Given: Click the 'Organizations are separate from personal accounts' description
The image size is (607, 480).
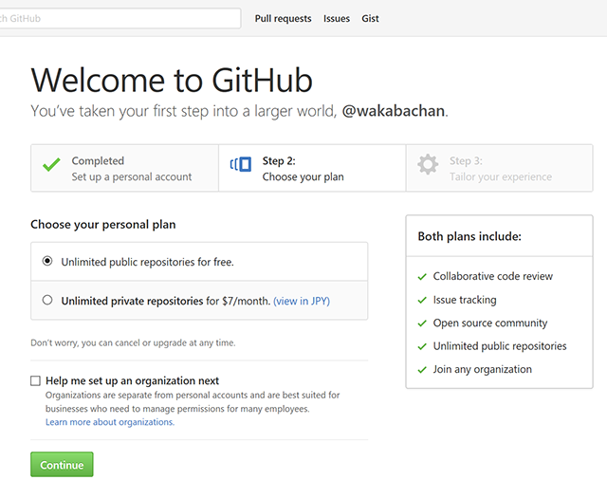Looking at the screenshot, I should 193,402.
